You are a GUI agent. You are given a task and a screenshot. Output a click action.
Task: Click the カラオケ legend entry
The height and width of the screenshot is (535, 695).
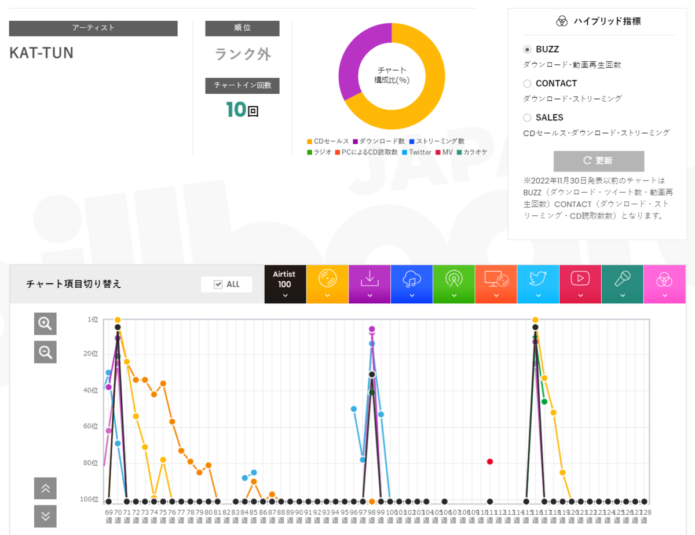[x=472, y=152]
